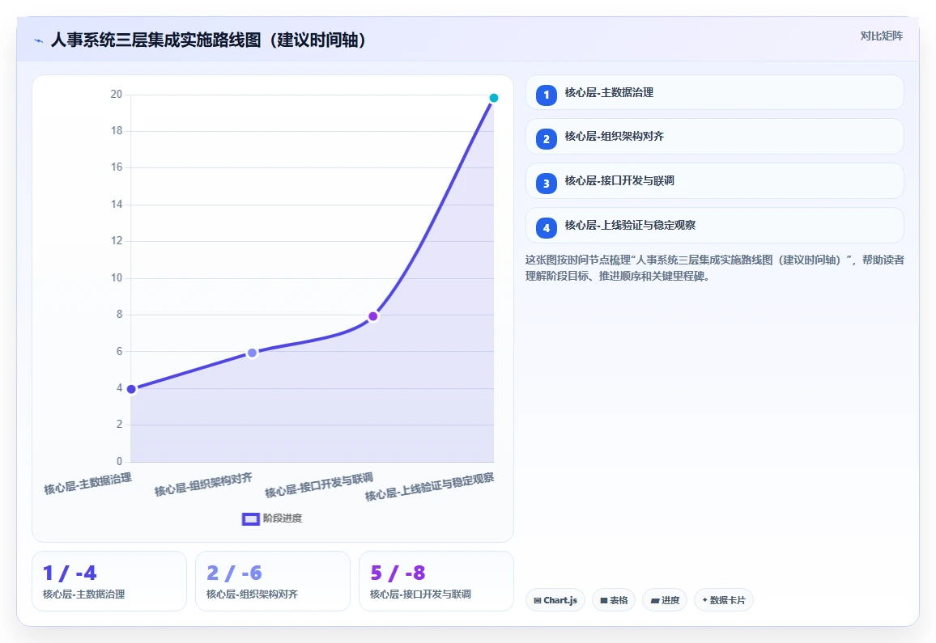Image resolution: width=936 pixels, height=643 pixels.
Task: Select the numbered badge 2 for 组织架构对齐
Action: [547, 138]
